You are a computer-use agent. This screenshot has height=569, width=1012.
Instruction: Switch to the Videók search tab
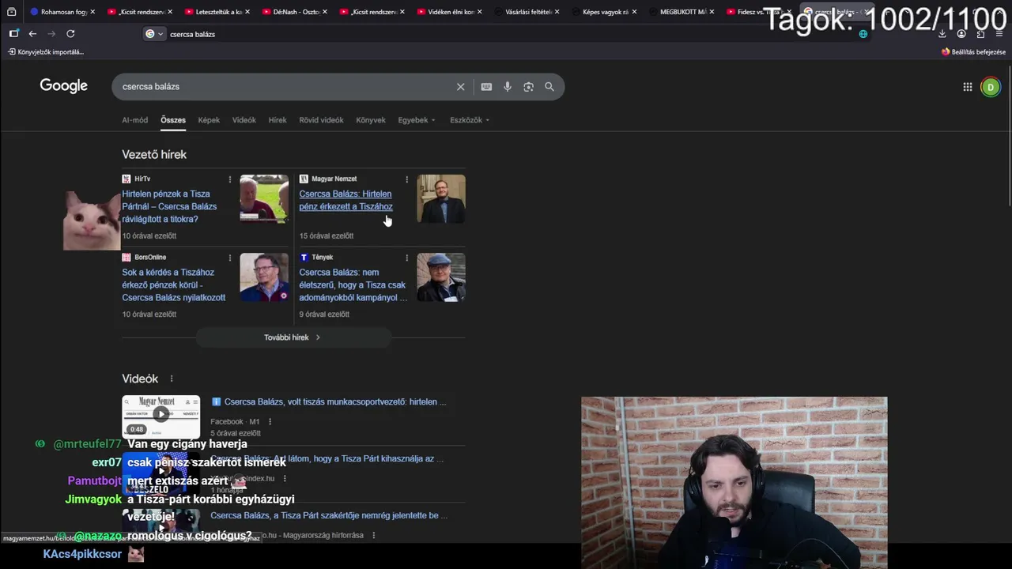point(244,120)
